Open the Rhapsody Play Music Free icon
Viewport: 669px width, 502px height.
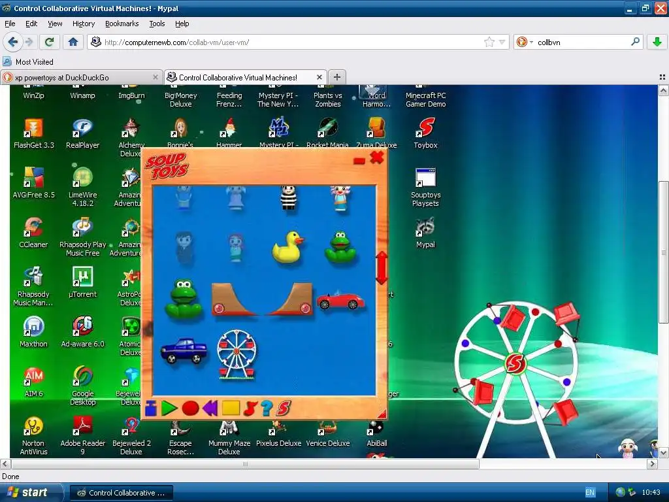tap(82, 237)
